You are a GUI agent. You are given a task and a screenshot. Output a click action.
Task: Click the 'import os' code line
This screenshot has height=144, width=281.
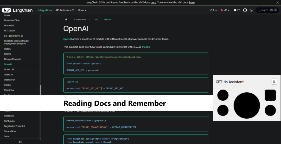(72, 82)
